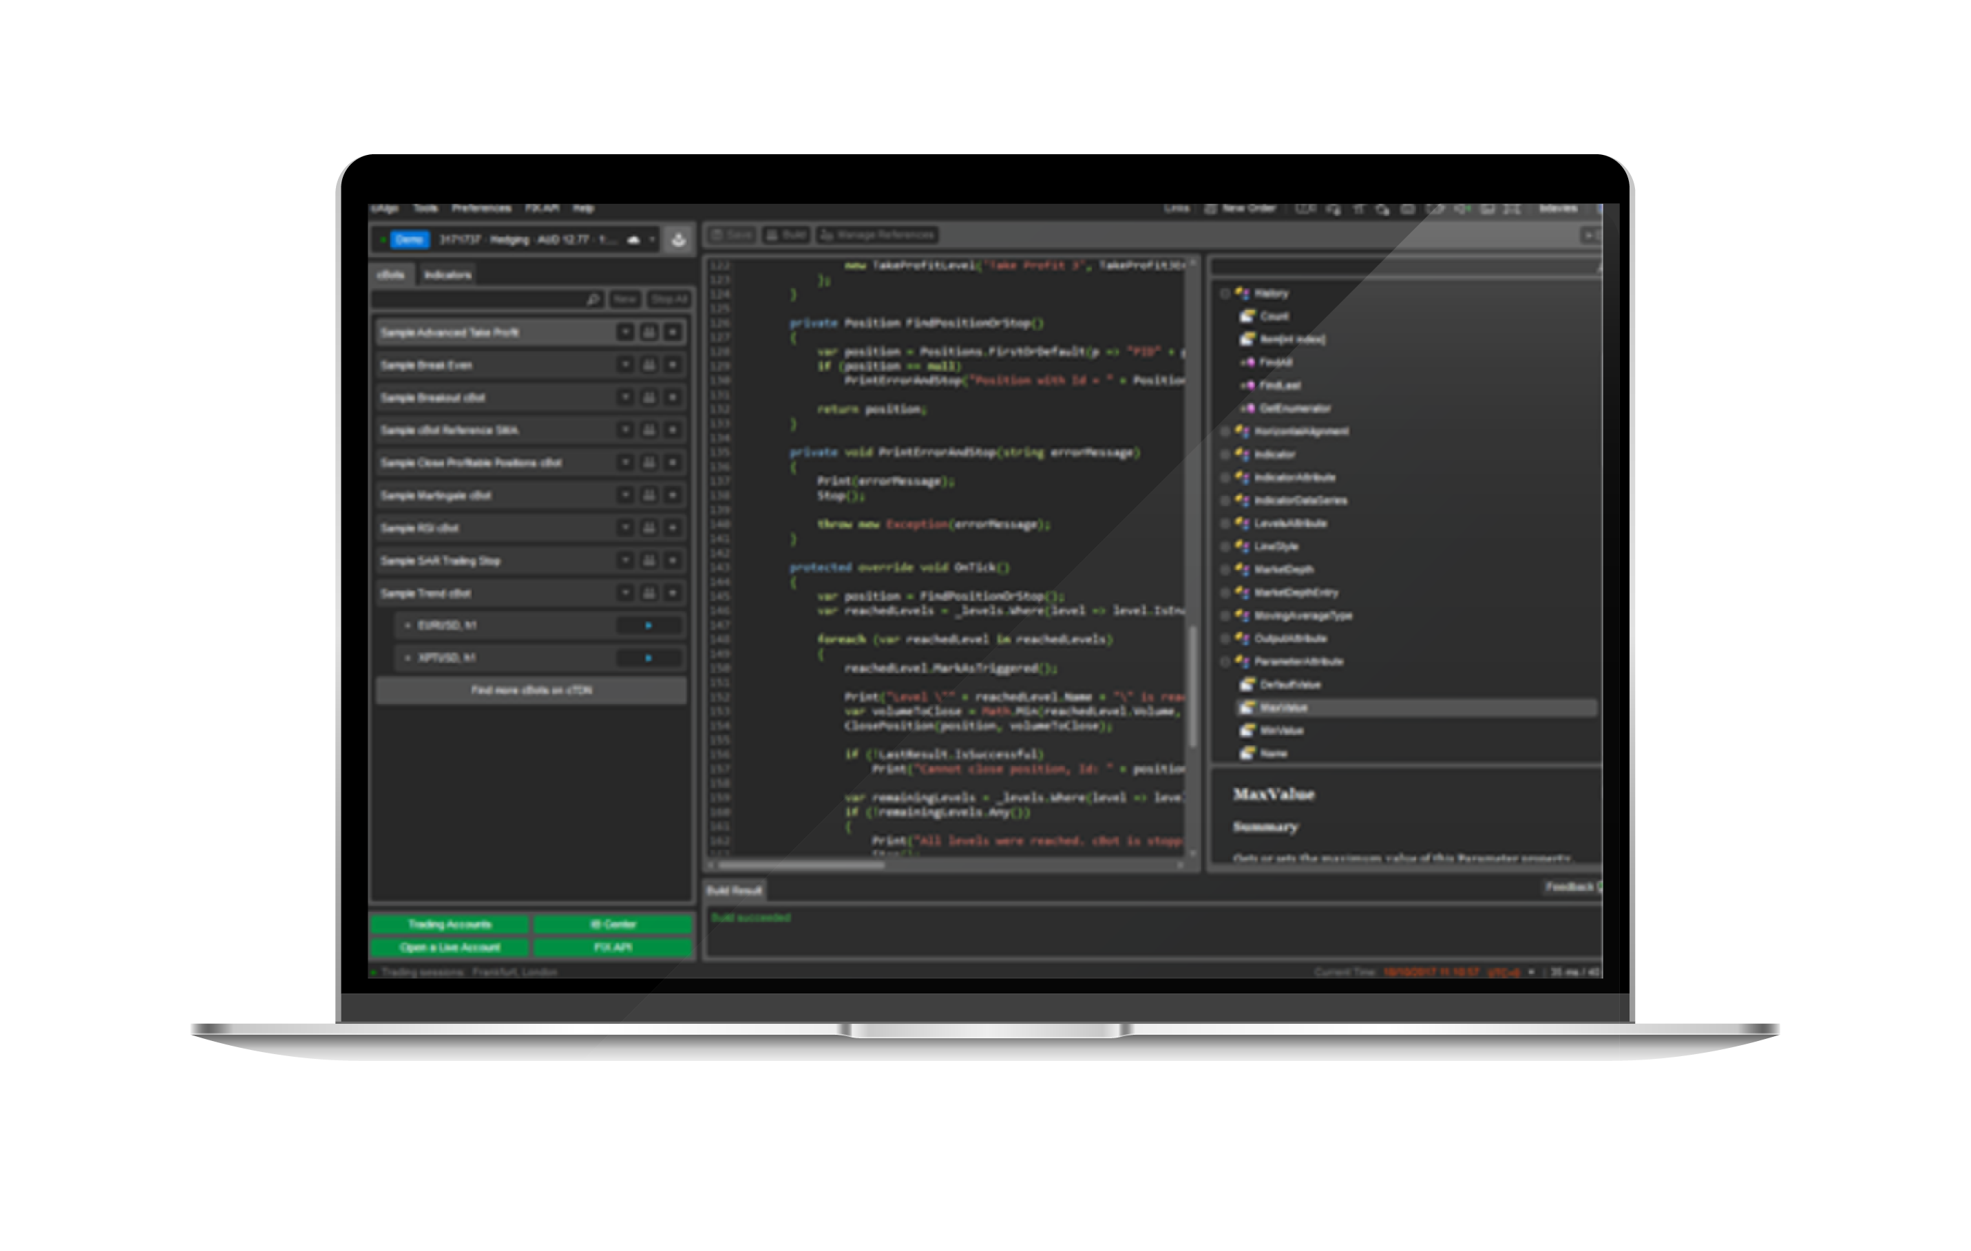Expand the MarketDepth node
The width and height of the screenshot is (1971, 1251).
[1225, 569]
